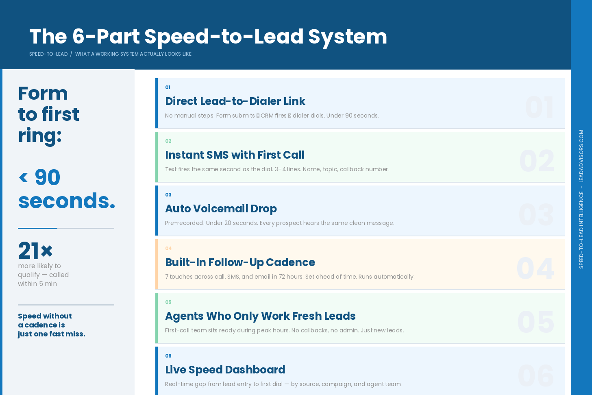
Task: Select "What a Working System Actually Looks Like"
Action: click(133, 54)
